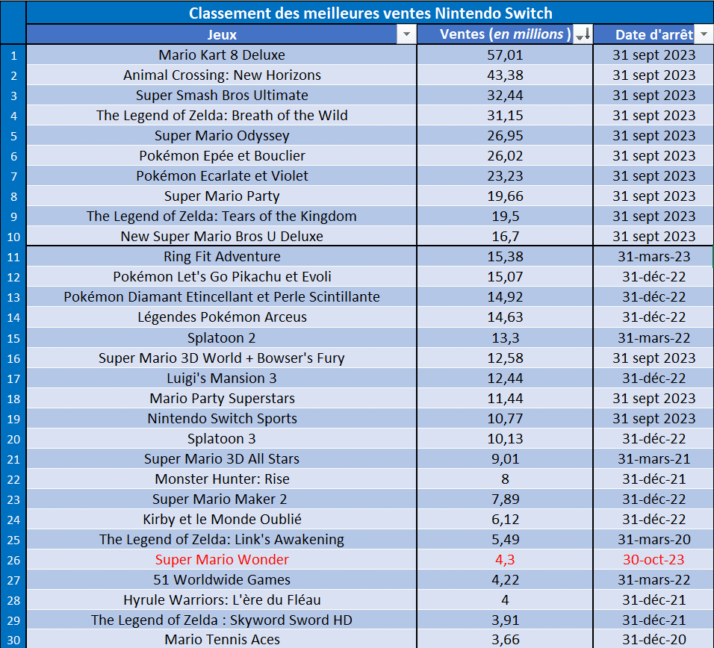Screen dimensions: 714x648
Task: Select row number 15 in the rank column
Action: coord(13,339)
